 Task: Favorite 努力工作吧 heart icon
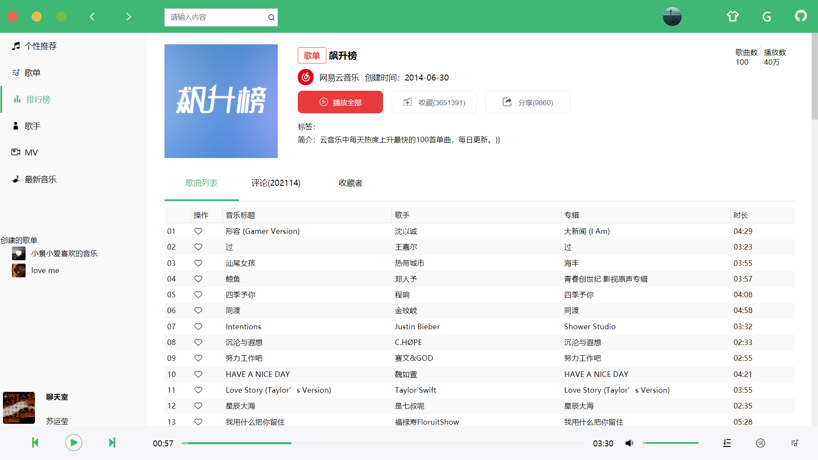point(198,358)
